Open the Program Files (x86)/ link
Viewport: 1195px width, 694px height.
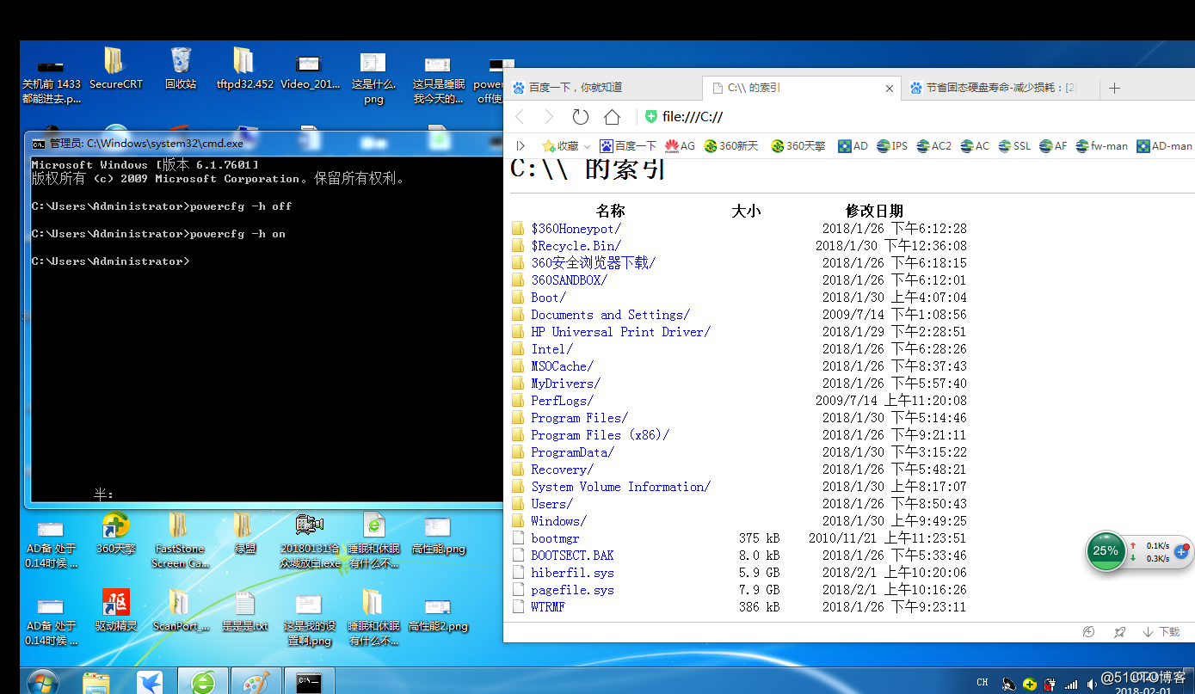(x=600, y=435)
